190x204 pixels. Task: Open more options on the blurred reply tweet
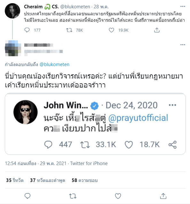(183, 45)
